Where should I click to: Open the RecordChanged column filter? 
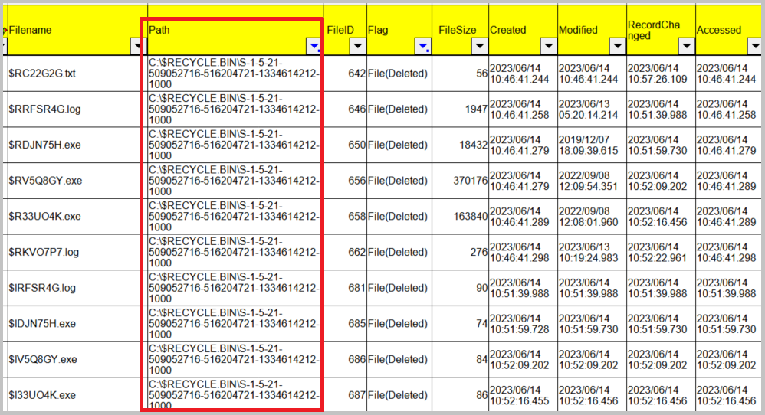tap(687, 46)
